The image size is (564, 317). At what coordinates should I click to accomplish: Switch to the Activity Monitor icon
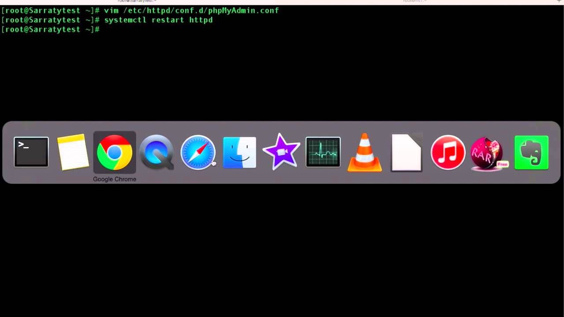pos(323,152)
